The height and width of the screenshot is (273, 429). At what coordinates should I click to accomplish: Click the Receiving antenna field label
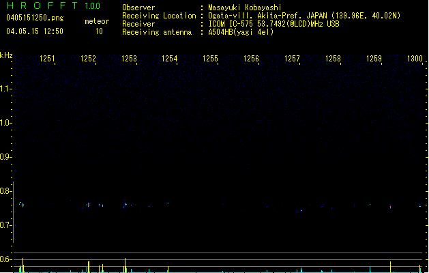(157, 32)
